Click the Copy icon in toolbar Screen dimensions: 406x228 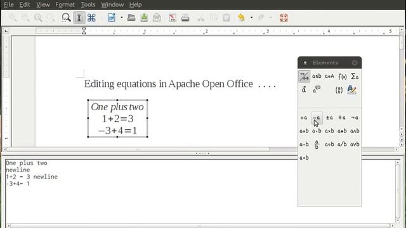214,18
